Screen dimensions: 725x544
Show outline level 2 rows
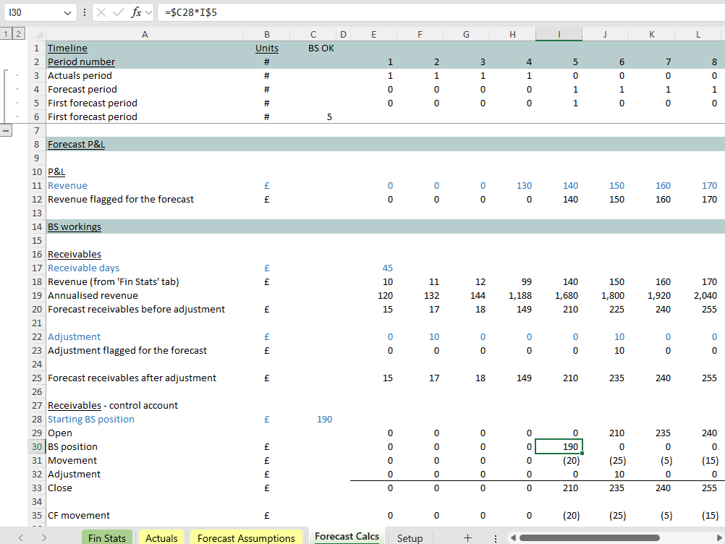(x=17, y=34)
